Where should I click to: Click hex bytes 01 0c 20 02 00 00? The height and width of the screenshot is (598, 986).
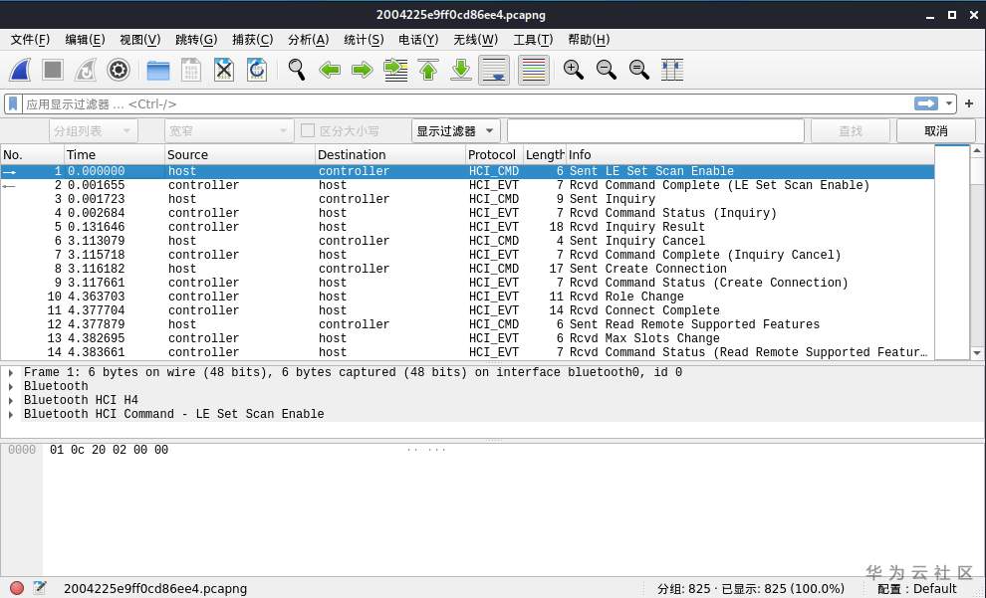coord(109,450)
